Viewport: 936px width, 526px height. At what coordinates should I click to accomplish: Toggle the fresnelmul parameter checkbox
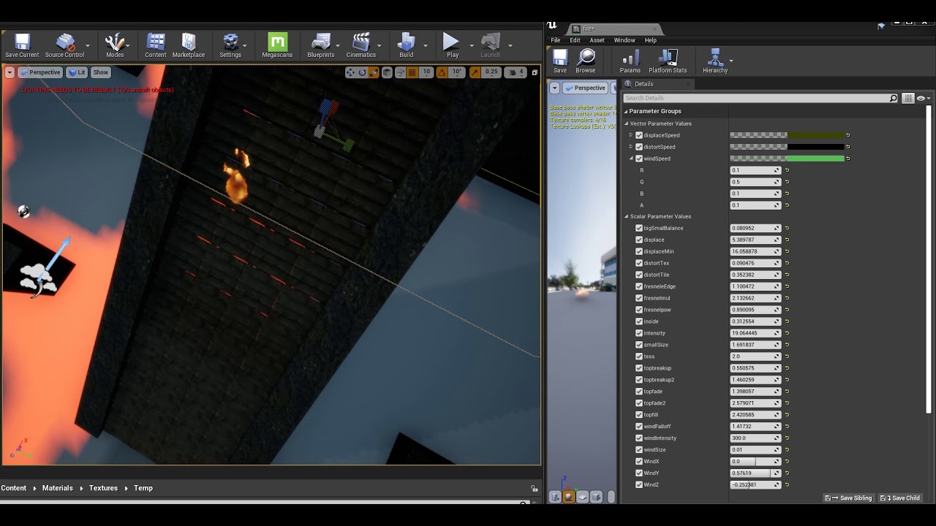pyautogui.click(x=639, y=298)
